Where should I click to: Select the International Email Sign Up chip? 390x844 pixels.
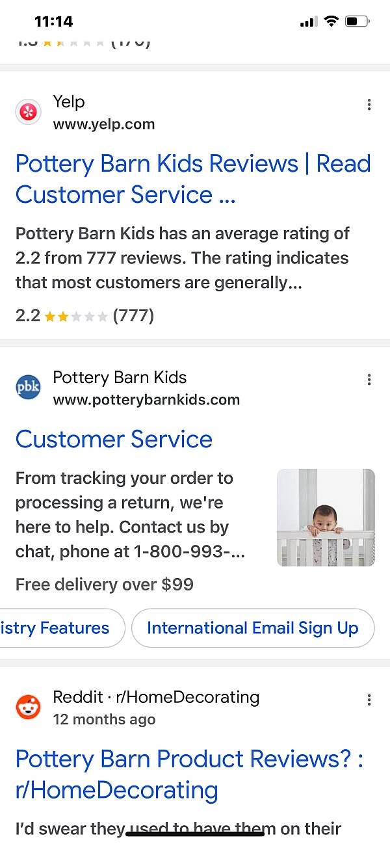tap(253, 628)
